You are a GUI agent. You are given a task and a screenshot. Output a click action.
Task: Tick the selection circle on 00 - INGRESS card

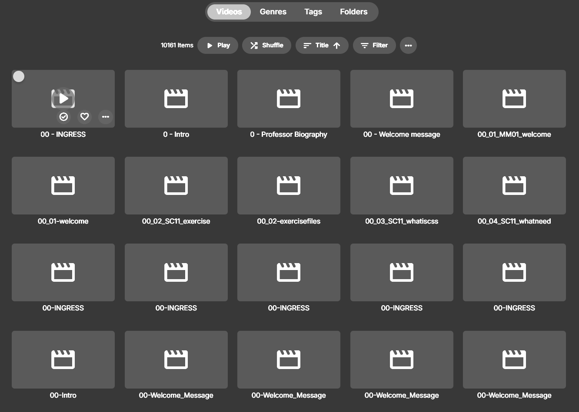19,76
